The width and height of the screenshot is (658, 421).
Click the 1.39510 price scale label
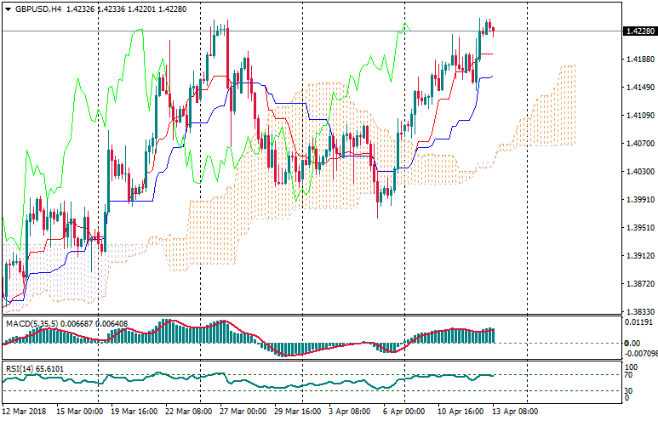(x=639, y=228)
